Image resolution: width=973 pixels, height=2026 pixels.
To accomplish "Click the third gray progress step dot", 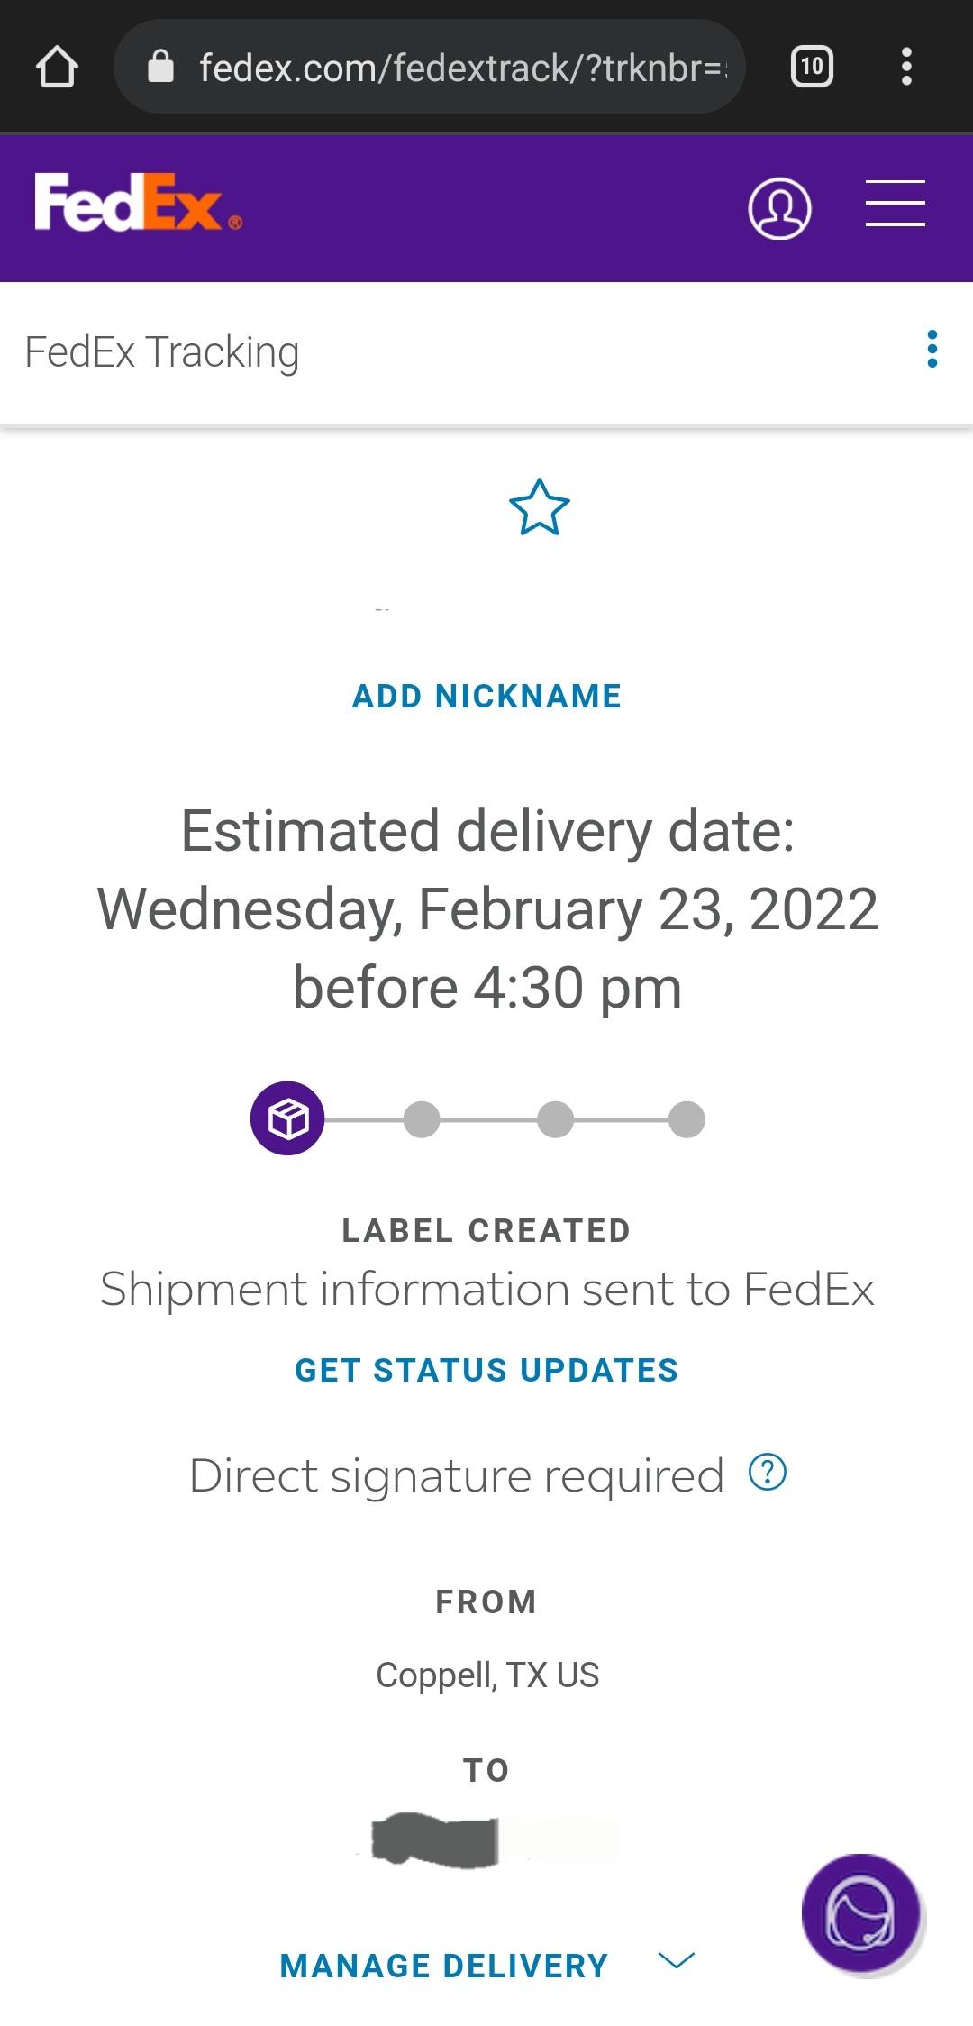I will pos(555,1119).
